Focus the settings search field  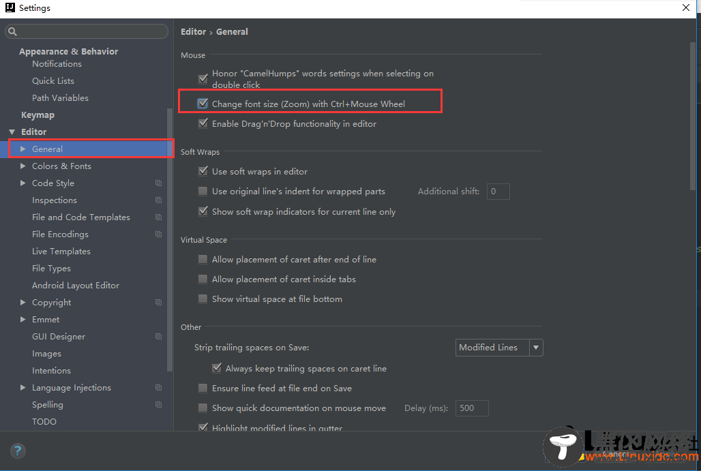pyautogui.click(x=87, y=31)
